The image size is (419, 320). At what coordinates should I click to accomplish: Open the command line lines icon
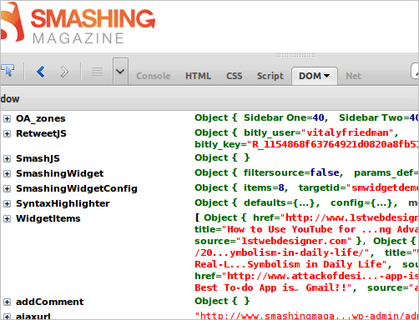point(97,72)
